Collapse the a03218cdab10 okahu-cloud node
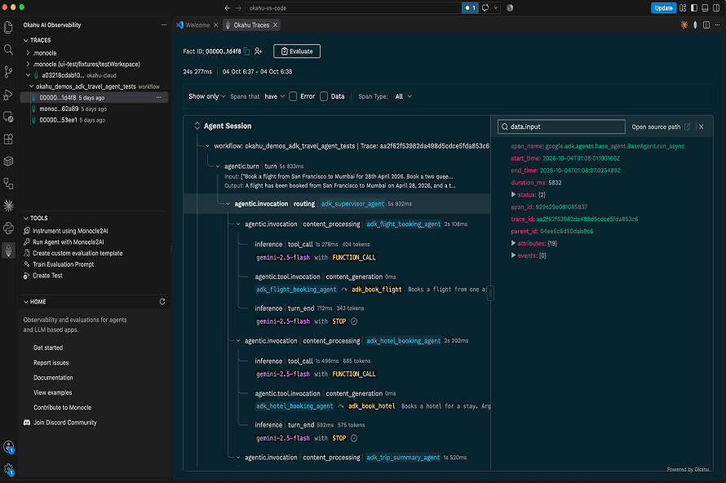Viewport: 726px width, 483px height. pyautogui.click(x=29, y=75)
